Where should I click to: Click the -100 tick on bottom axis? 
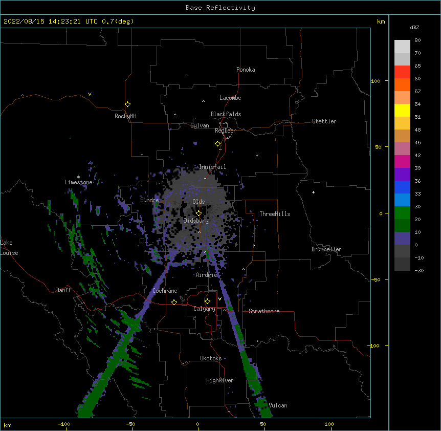click(64, 424)
